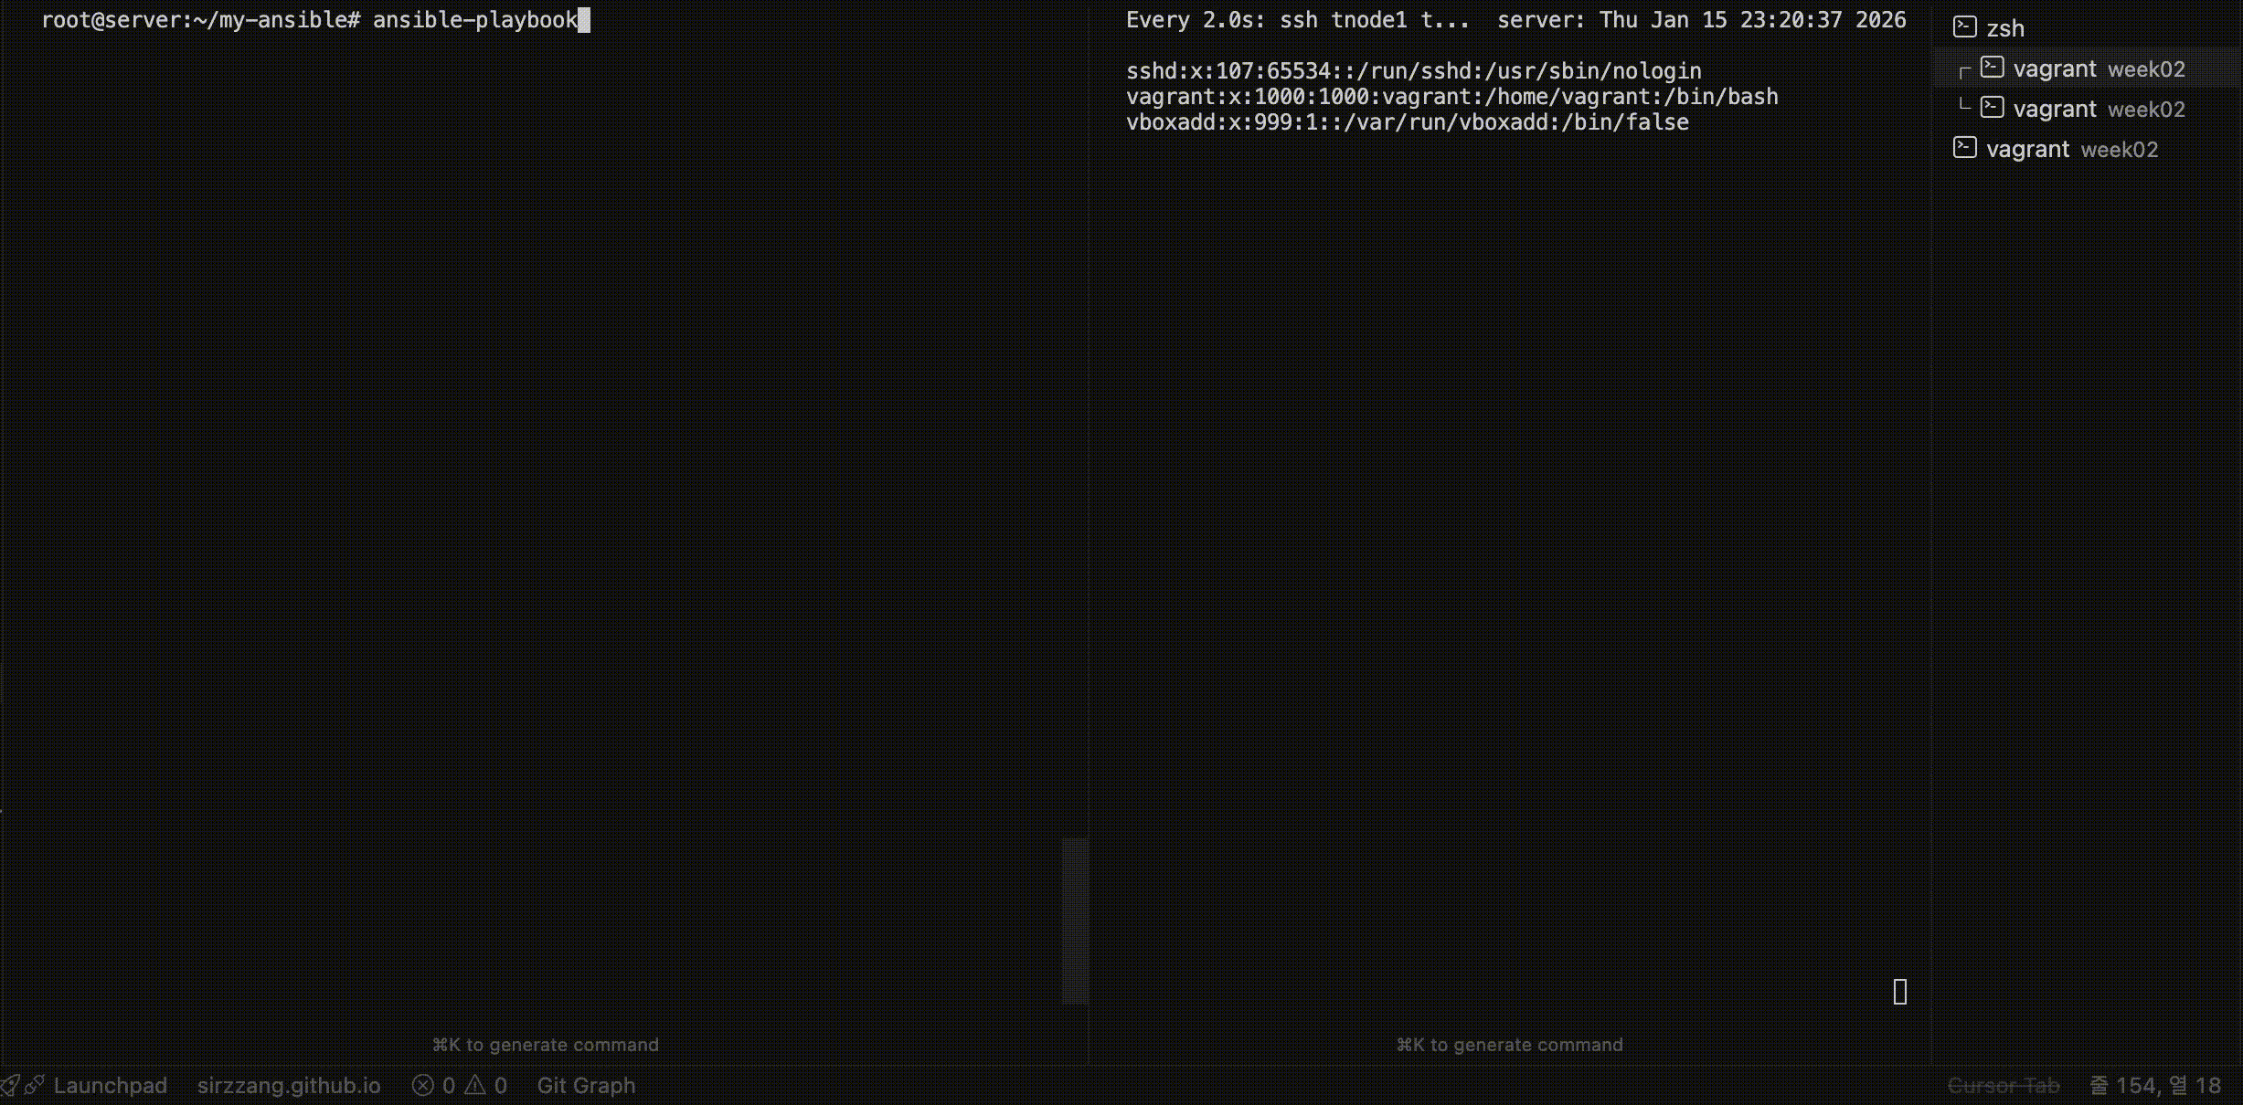The width and height of the screenshot is (2243, 1105).
Task: Click the Launchpad rocket icon in status bar
Action: pyautogui.click(x=12, y=1085)
